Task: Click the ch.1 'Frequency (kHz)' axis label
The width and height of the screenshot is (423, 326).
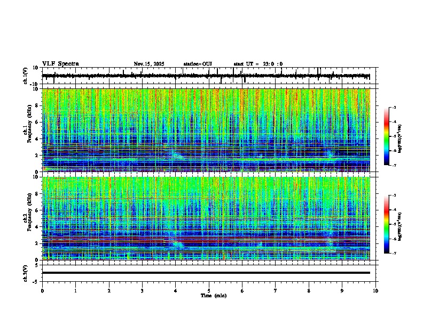Action: pyautogui.click(x=29, y=124)
